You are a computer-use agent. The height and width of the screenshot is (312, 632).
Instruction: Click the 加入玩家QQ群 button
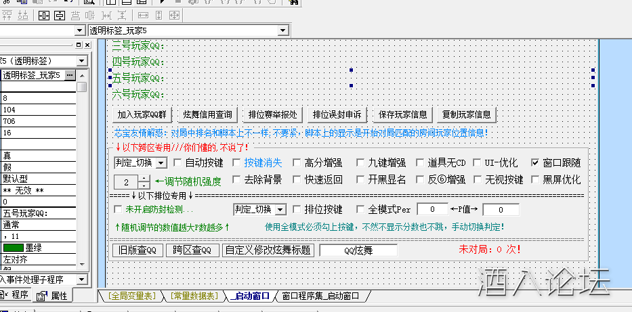[x=142, y=114]
